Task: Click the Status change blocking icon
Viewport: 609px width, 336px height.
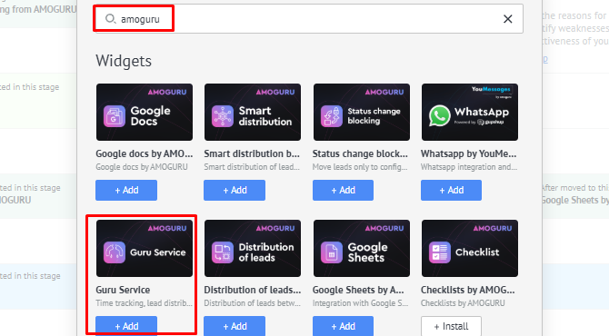Action: coord(331,116)
